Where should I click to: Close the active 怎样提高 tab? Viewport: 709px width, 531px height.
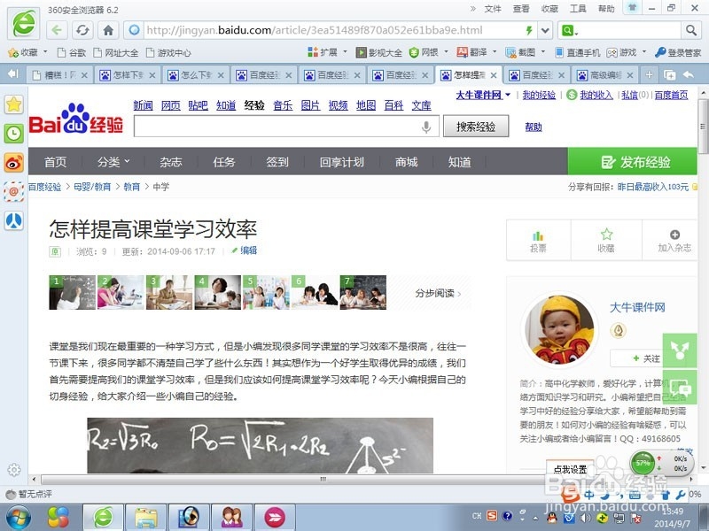click(494, 75)
